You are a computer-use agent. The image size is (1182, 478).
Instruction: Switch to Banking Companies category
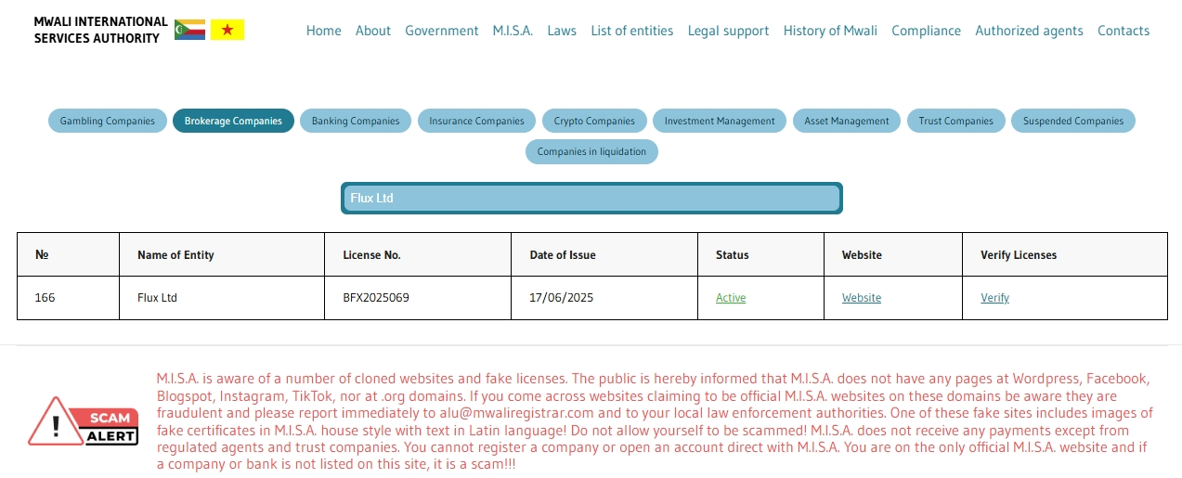356,121
